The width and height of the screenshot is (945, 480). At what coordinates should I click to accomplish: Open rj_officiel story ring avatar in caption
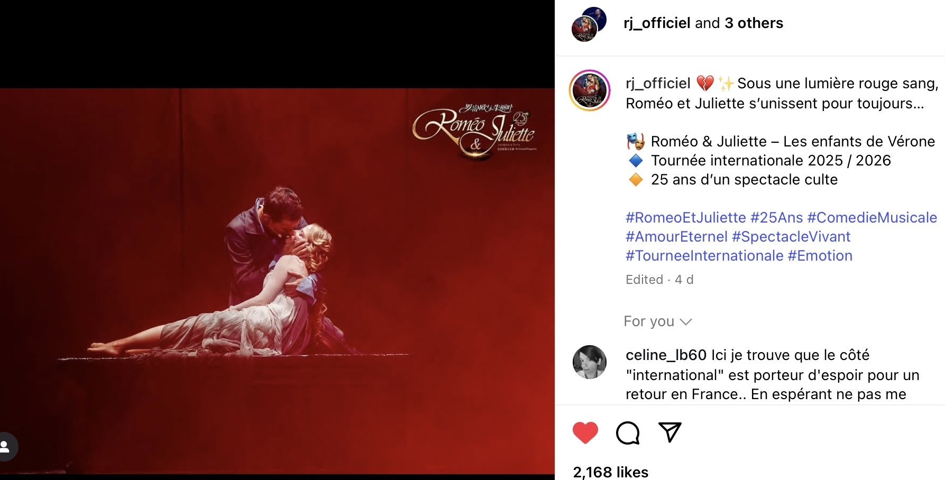(x=590, y=91)
